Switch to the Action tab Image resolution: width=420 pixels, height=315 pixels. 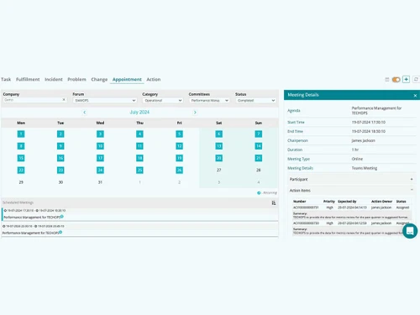(154, 79)
